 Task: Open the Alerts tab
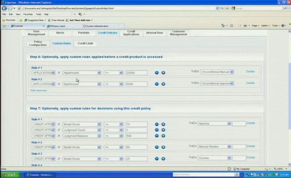tap(60, 33)
